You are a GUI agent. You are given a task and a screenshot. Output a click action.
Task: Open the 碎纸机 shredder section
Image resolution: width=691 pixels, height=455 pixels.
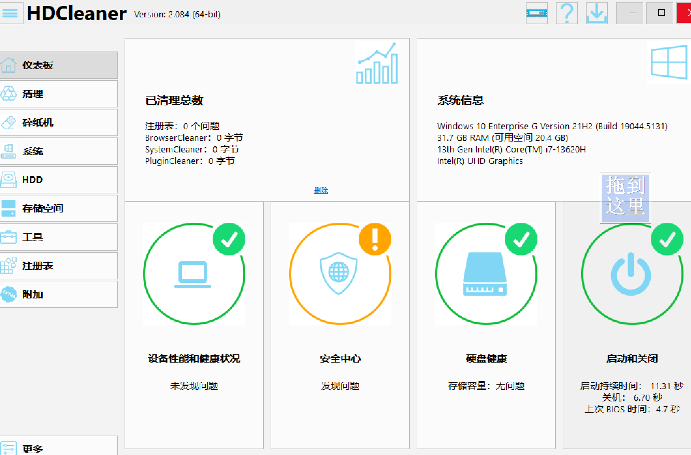point(59,122)
